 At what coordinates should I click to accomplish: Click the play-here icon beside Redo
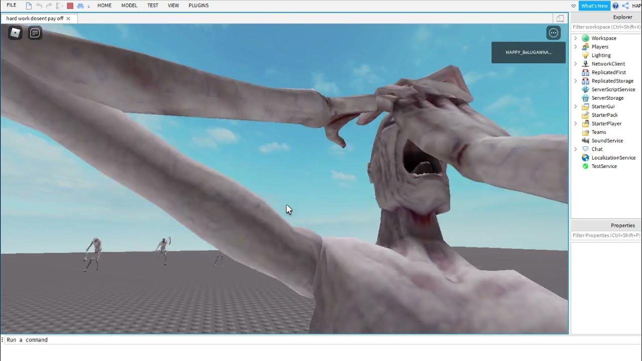click(x=60, y=6)
